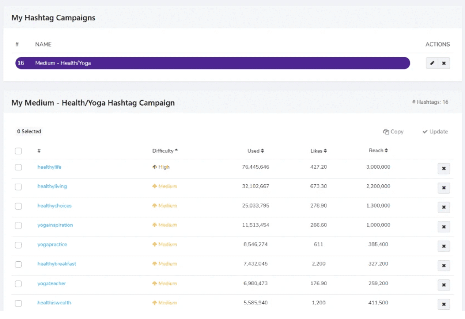Click the pencil edit icon for campaign 16

(432, 63)
